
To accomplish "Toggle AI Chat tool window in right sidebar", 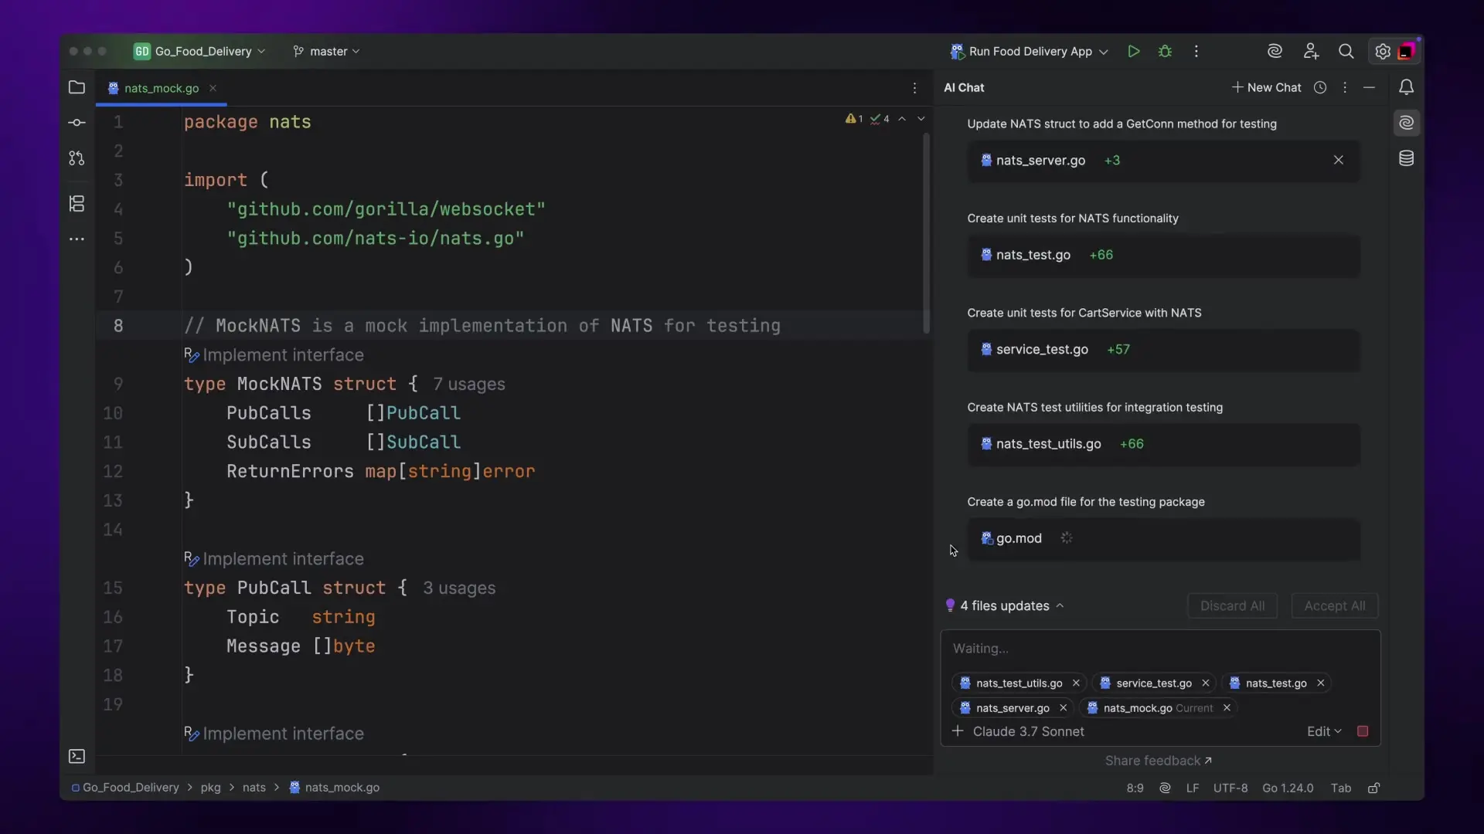I will 1407,123.
